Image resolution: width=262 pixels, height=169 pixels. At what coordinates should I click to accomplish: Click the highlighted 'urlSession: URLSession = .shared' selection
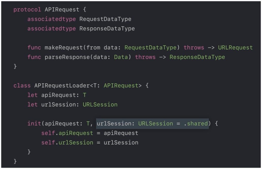coord(152,124)
